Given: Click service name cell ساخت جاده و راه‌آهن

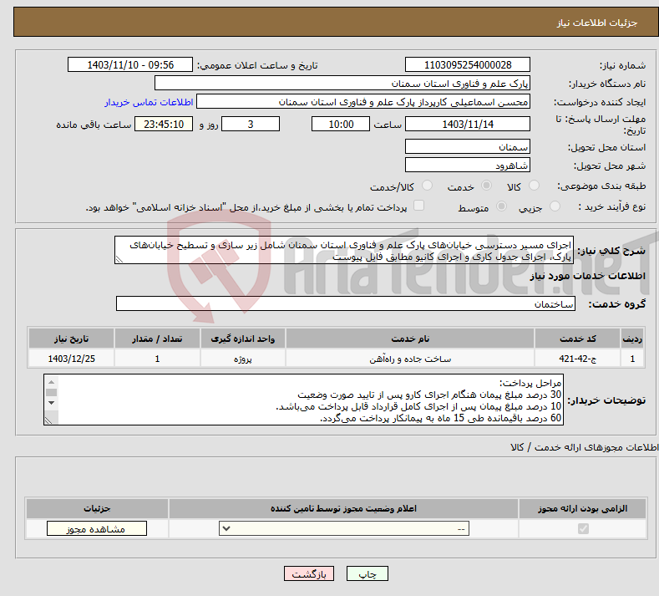Looking at the screenshot, I should coord(410,359).
